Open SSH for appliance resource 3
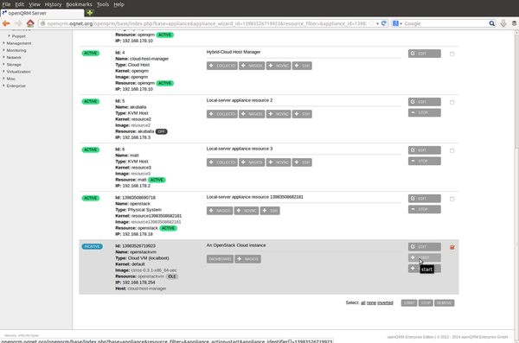The width and height of the screenshot is (519, 343). (302, 162)
